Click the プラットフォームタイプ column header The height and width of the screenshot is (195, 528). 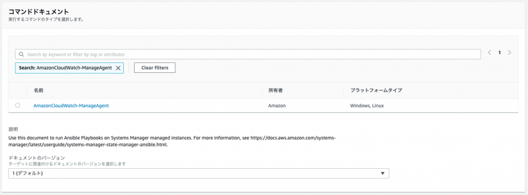point(376,90)
